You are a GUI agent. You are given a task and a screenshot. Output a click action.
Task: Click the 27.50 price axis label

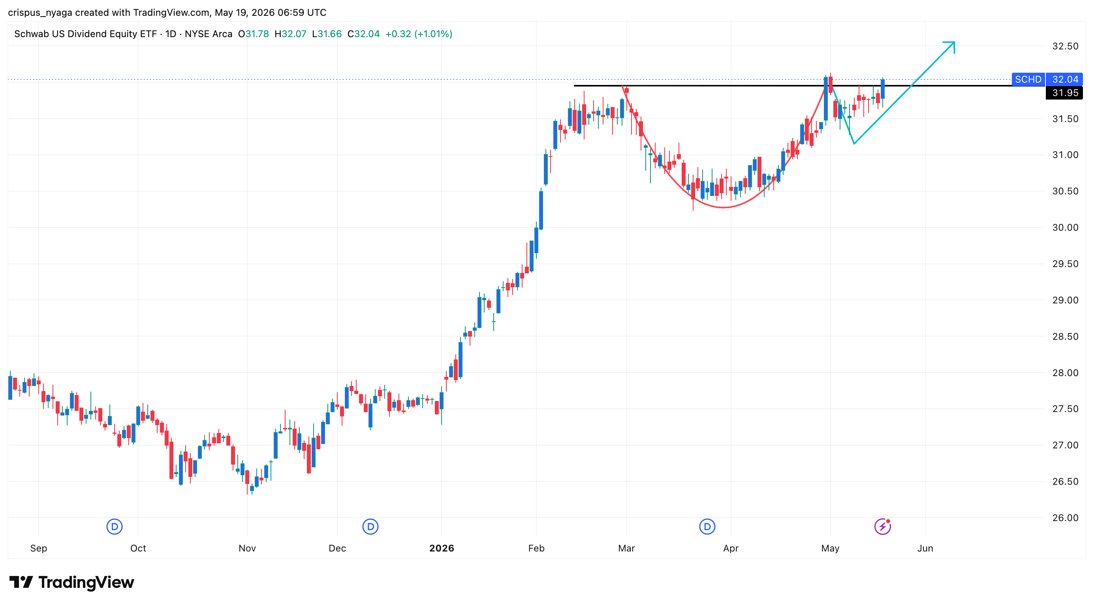tap(1065, 409)
